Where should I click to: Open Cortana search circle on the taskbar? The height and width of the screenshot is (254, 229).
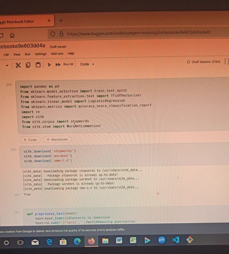click(x=6, y=242)
